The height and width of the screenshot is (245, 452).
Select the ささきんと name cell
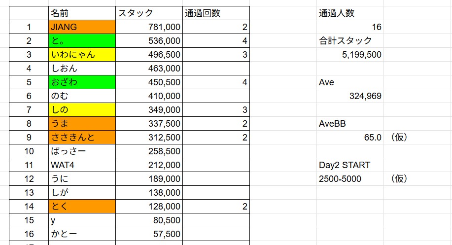point(82,138)
